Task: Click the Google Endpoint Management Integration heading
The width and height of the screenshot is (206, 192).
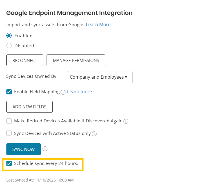Action: click(69, 13)
